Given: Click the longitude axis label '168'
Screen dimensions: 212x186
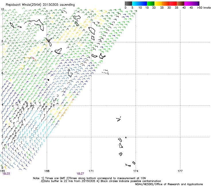Looking at the screenshot, I should point(47,171).
